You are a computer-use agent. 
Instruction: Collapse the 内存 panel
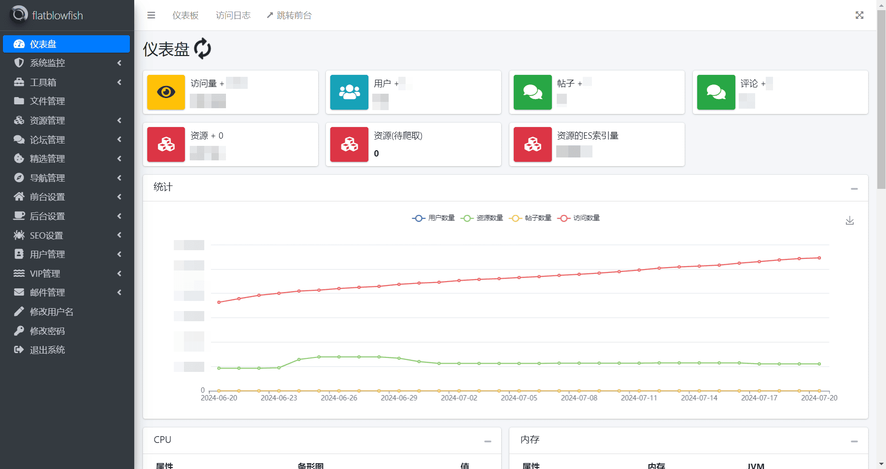click(854, 441)
